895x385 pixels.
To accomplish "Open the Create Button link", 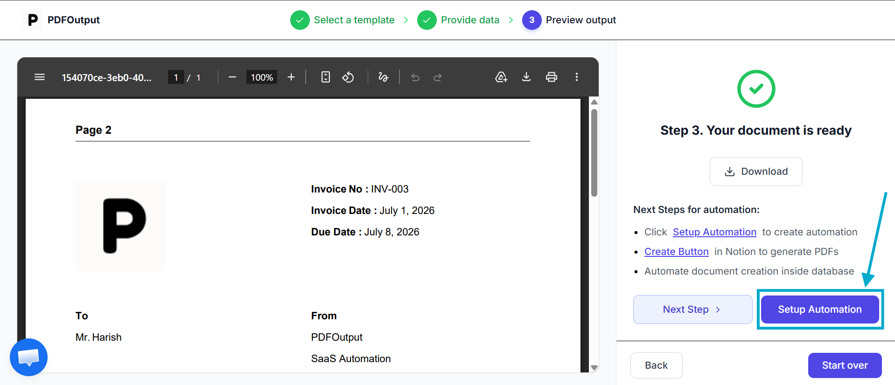I will (676, 252).
